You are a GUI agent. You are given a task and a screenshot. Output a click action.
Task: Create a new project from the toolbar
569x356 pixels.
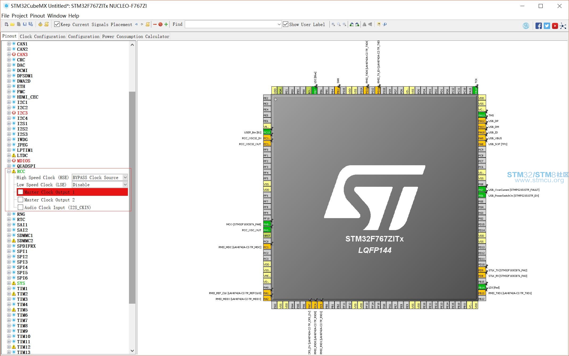(7, 24)
